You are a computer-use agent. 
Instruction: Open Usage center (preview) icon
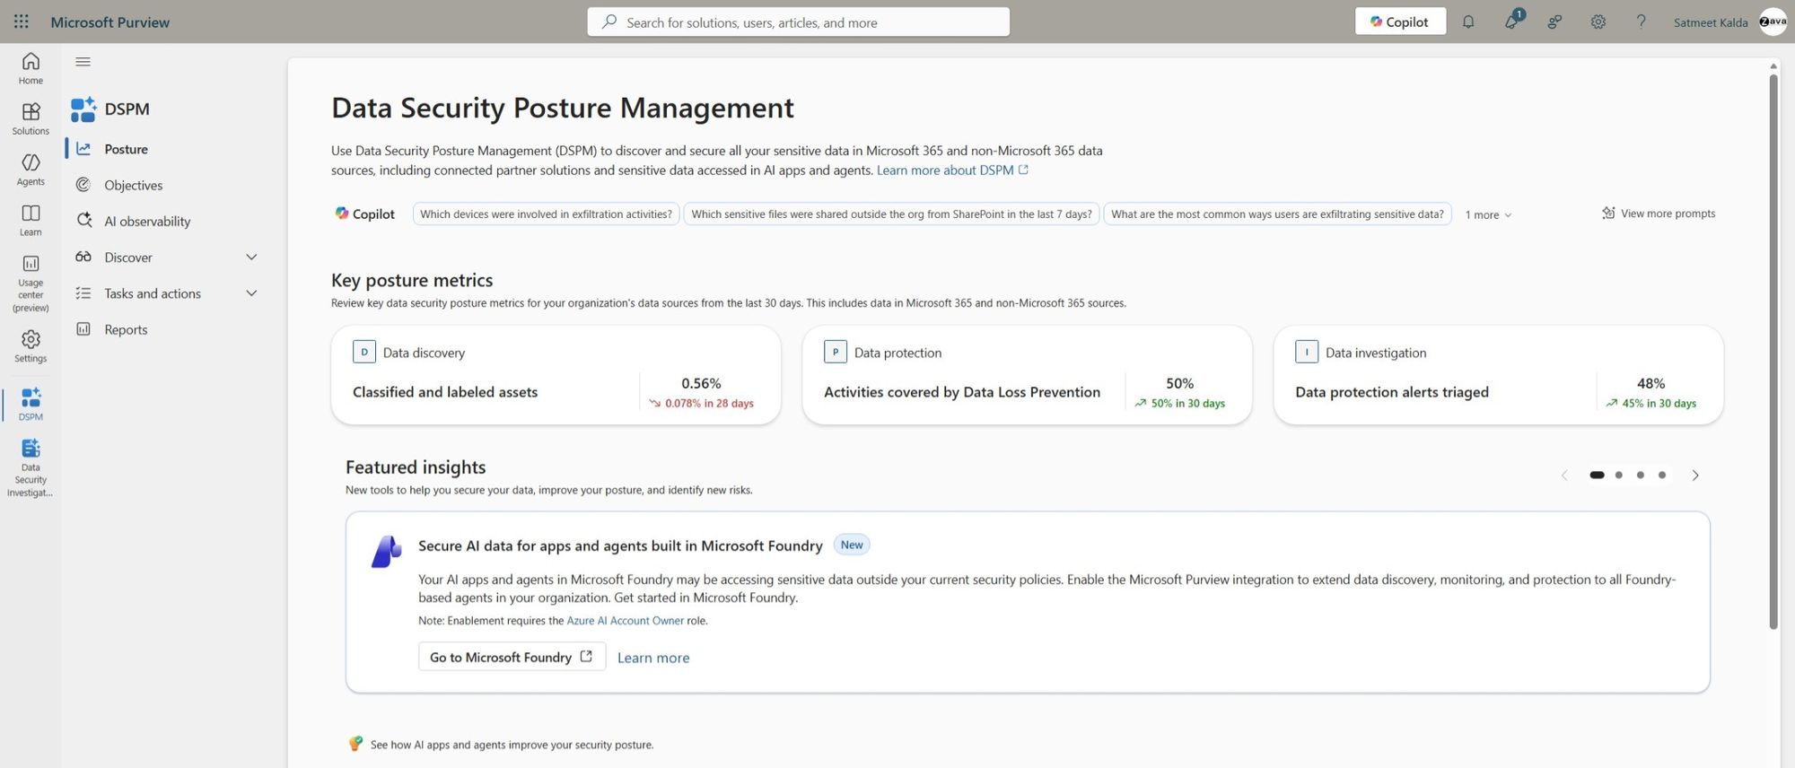pos(31,283)
